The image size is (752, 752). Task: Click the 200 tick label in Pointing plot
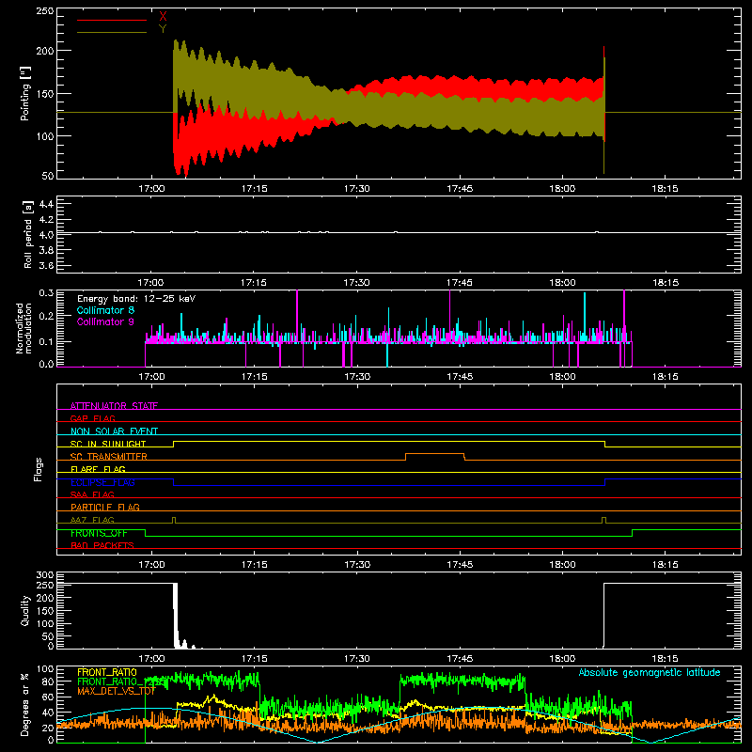point(44,51)
